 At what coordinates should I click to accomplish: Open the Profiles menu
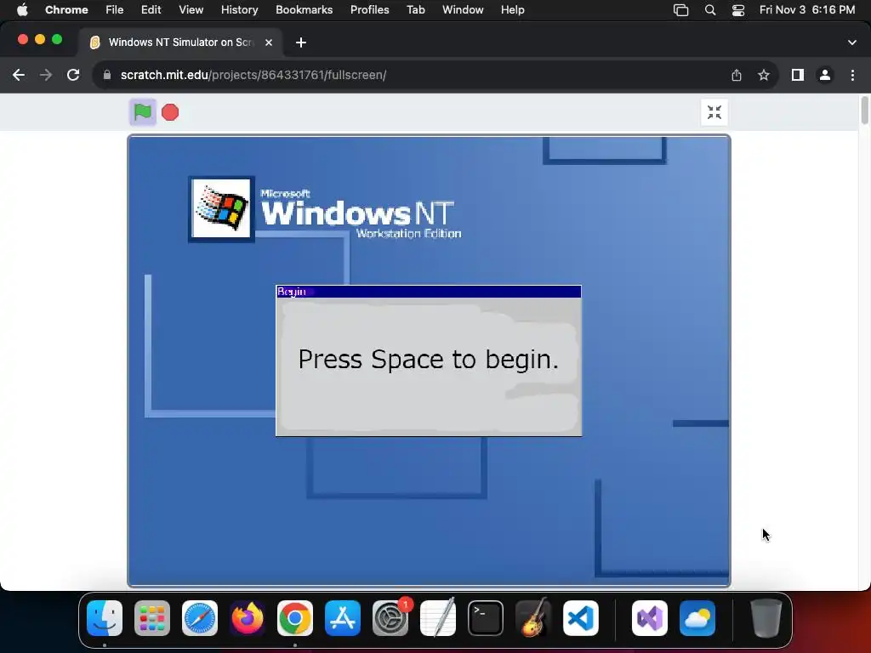click(x=370, y=10)
